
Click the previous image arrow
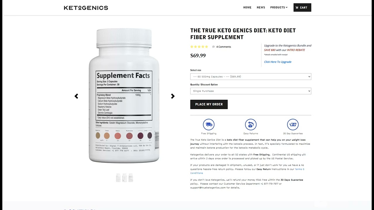pyautogui.click(x=76, y=96)
